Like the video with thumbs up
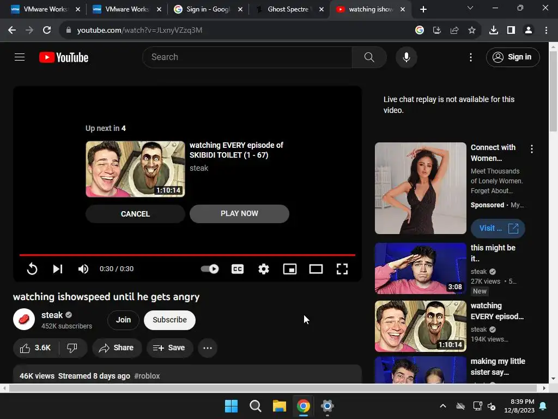 pyautogui.click(x=36, y=348)
